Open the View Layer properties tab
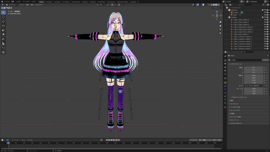The width and height of the screenshot is (270, 152). [225, 67]
